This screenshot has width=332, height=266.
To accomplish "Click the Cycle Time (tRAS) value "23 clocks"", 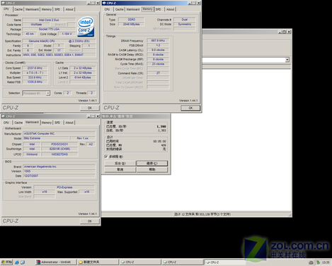I will pos(158,64).
